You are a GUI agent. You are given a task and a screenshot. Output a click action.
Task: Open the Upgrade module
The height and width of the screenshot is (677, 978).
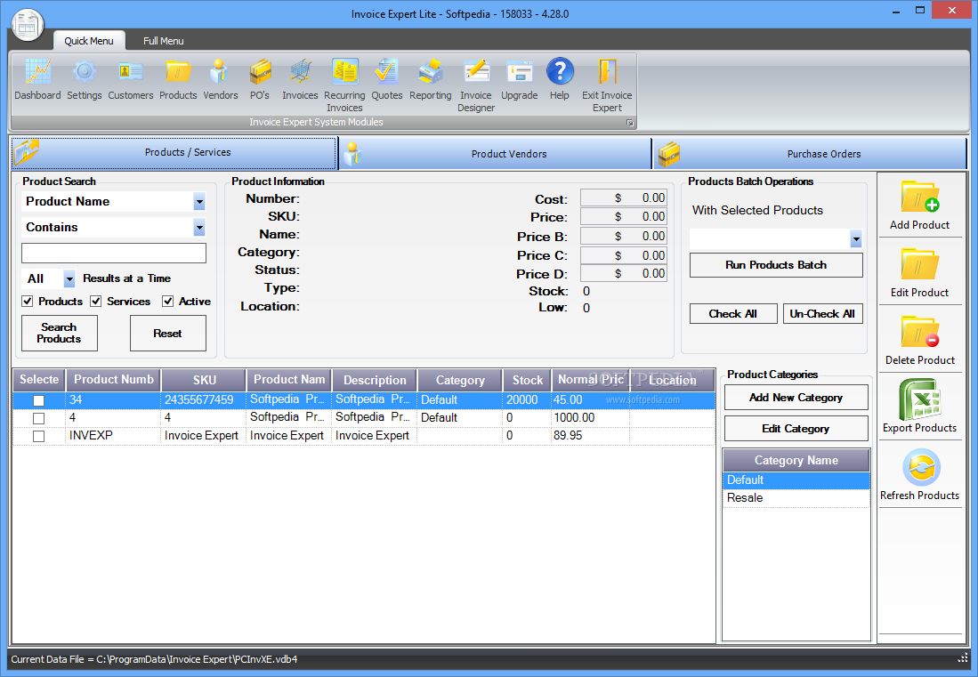click(x=519, y=79)
